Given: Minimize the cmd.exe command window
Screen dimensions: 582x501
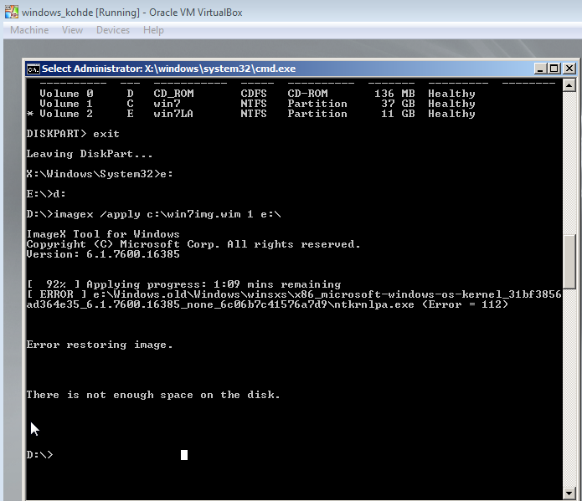Looking at the screenshot, I should (x=540, y=69).
